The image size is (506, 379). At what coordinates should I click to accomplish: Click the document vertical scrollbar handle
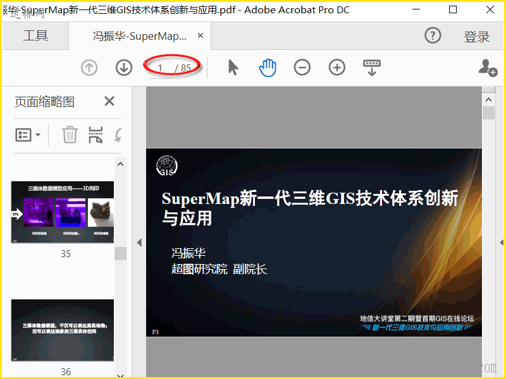pos(488,113)
